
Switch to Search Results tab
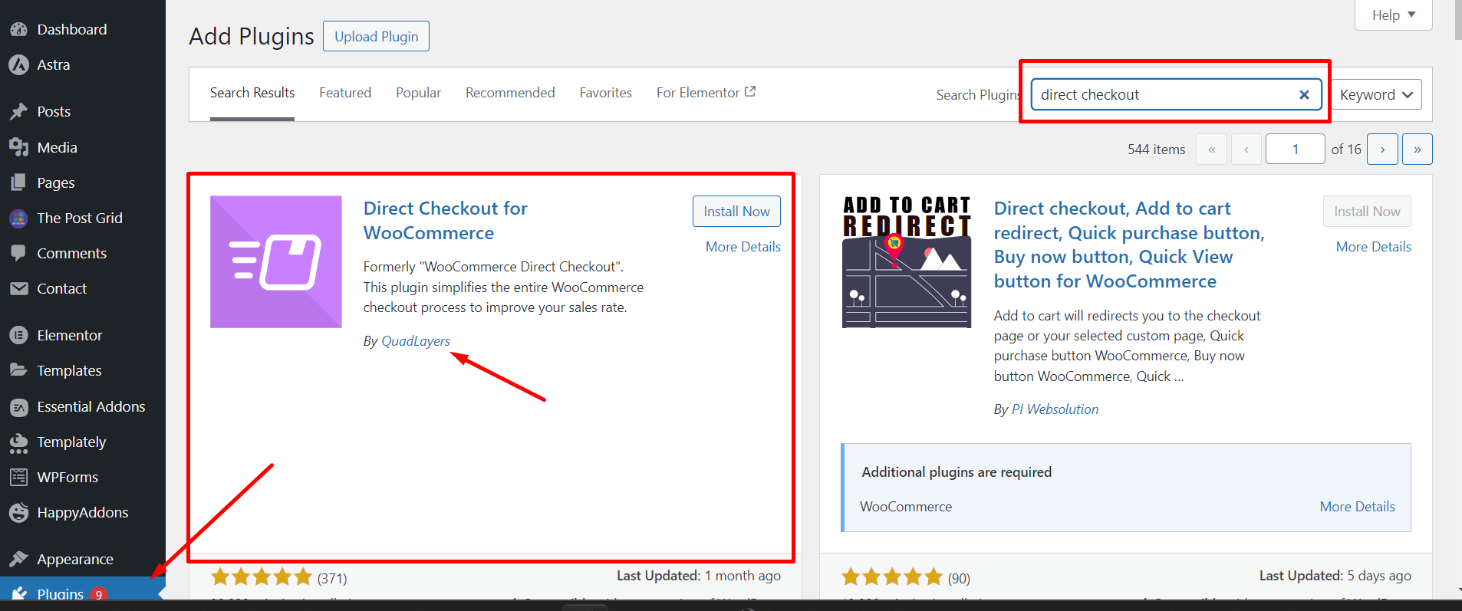tap(252, 93)
